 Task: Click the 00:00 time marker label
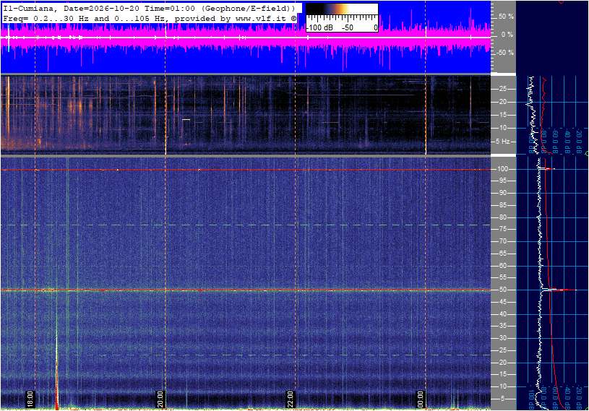pyautogui.click(x=420, y=399)
